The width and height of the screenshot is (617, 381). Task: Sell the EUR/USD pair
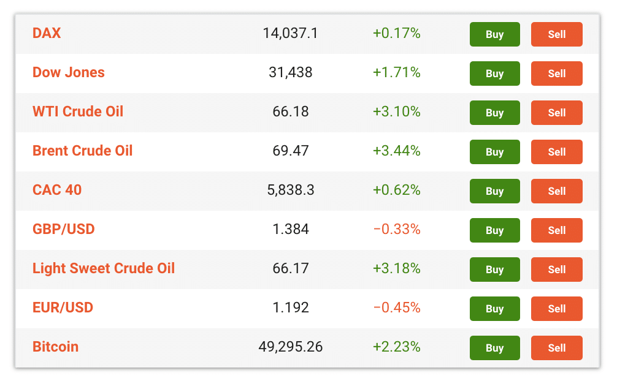point(556,309)
